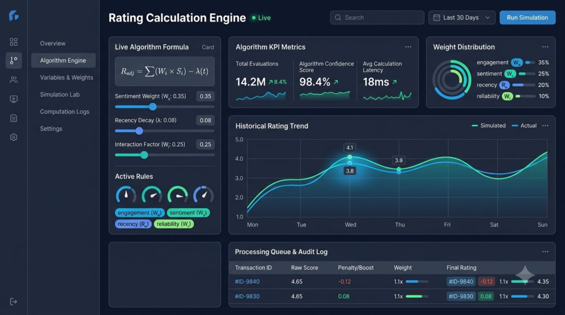Click the Recency Decay slider handle

click(x=139, y=131)
